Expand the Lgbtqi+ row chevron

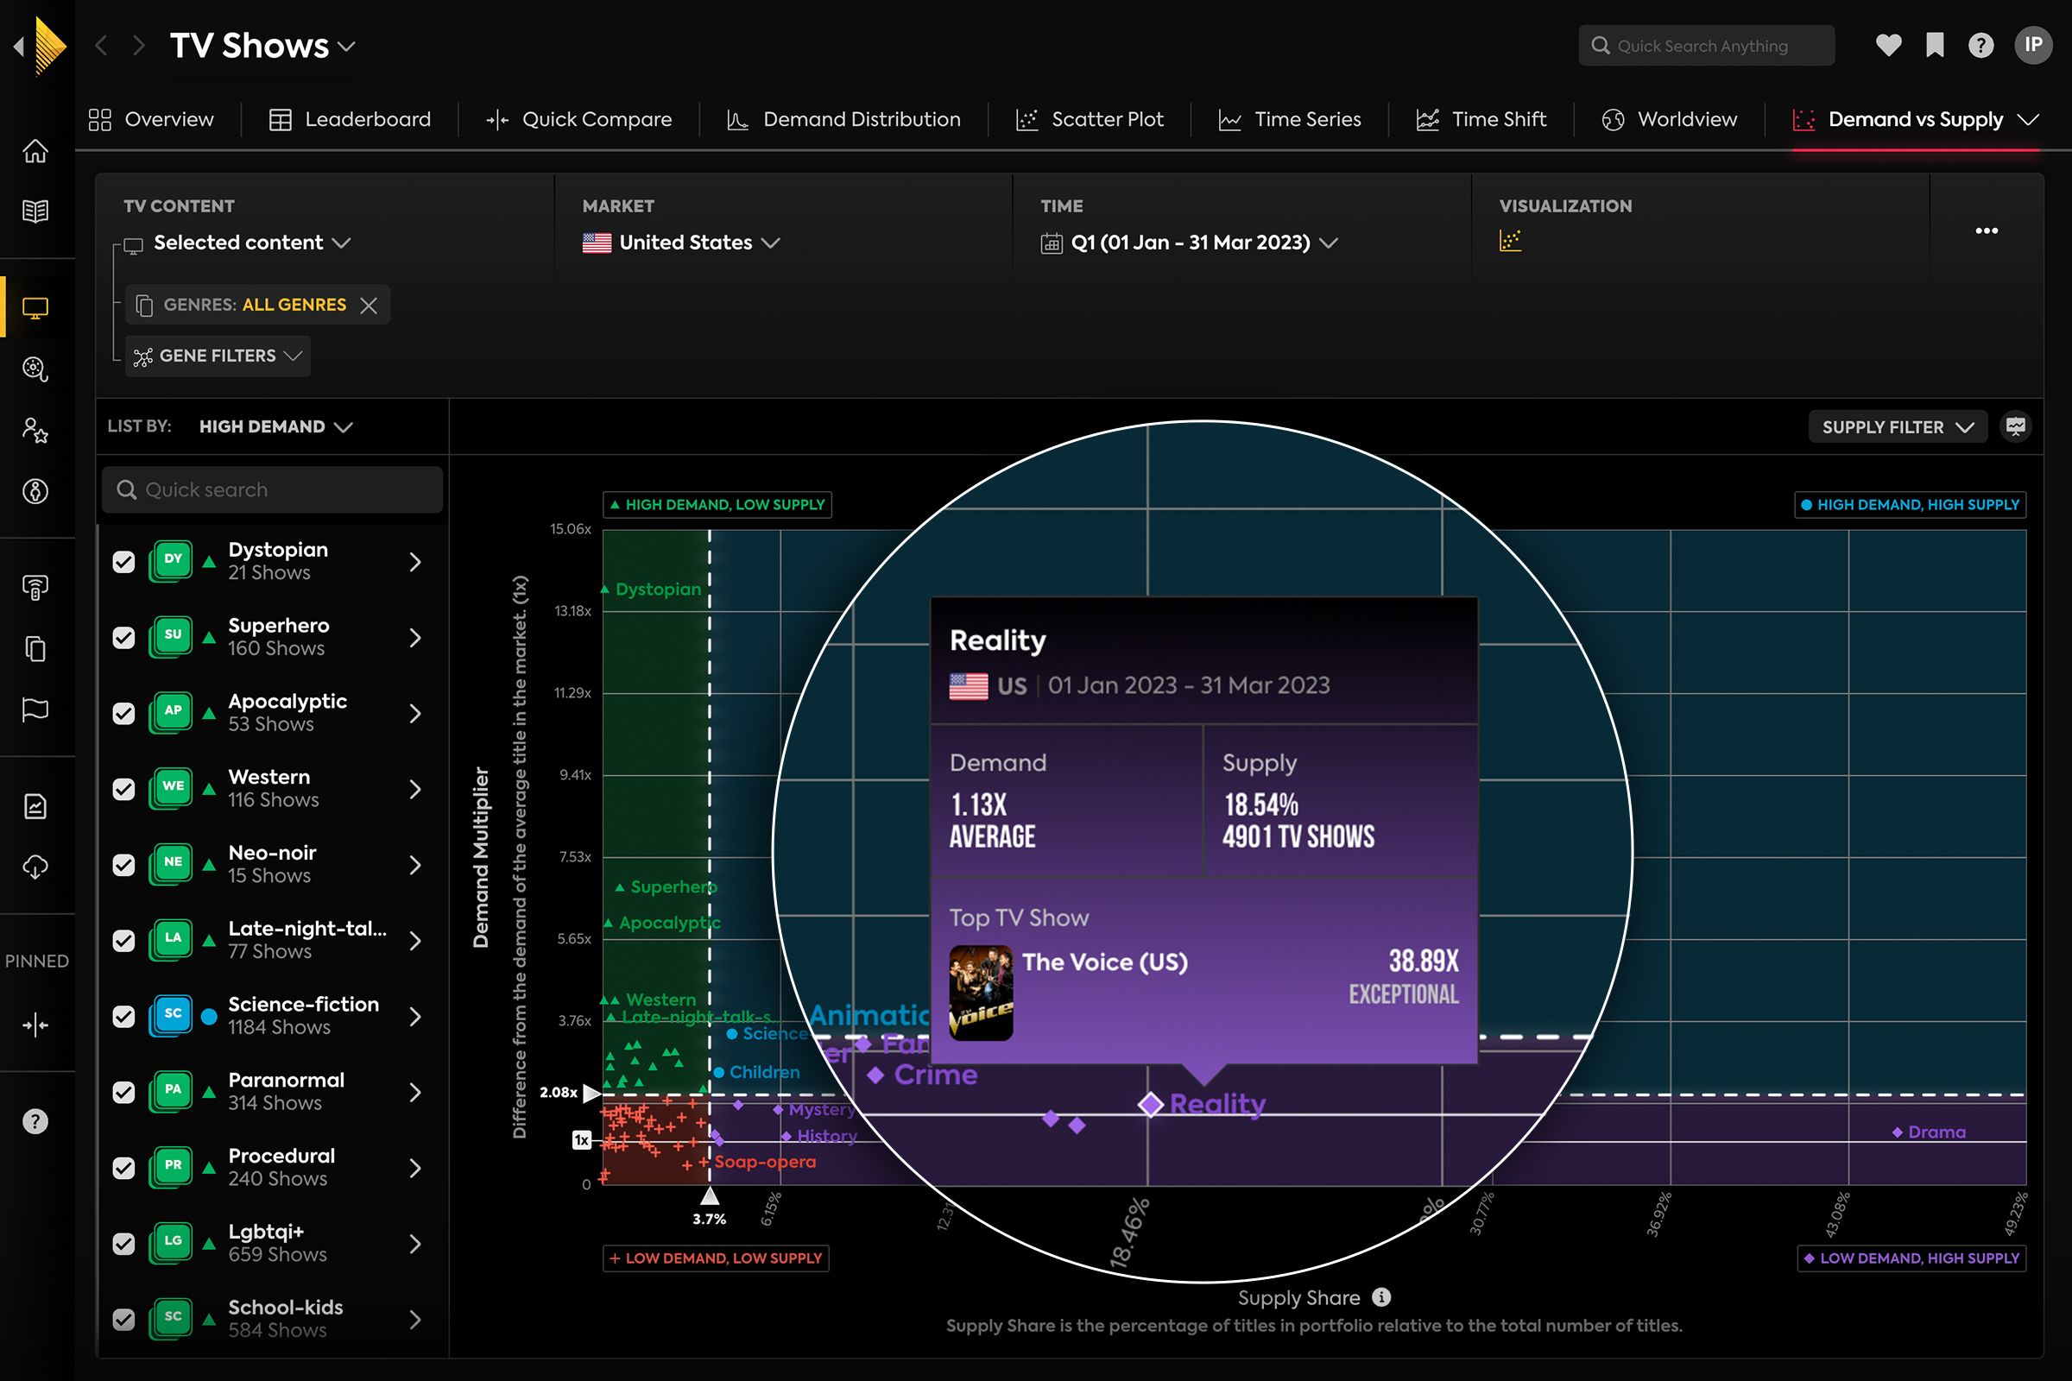pyautogui.click(x=415, y=1244)
